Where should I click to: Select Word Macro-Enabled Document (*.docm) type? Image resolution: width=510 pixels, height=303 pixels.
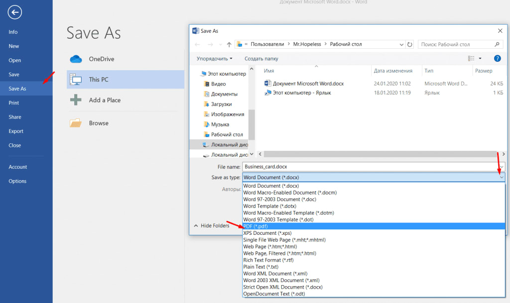pos(374,193)
